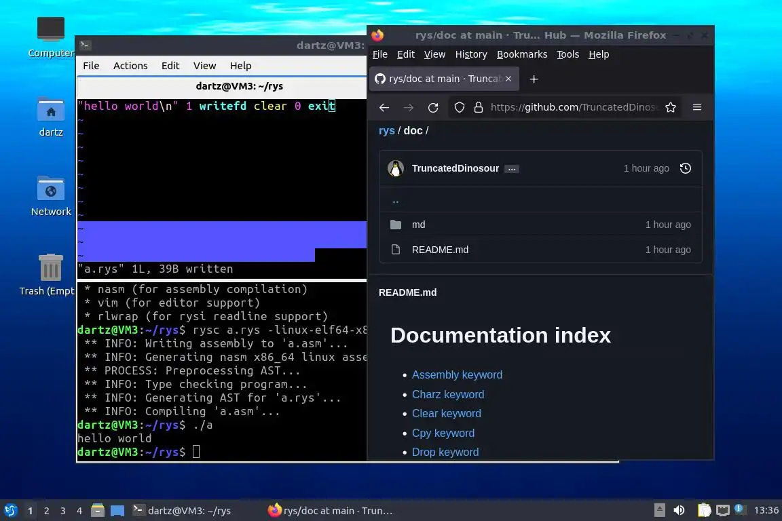Screen dimensions: 782x521
Task: Open terminal View menu
Action: click(x=204, y=66)
